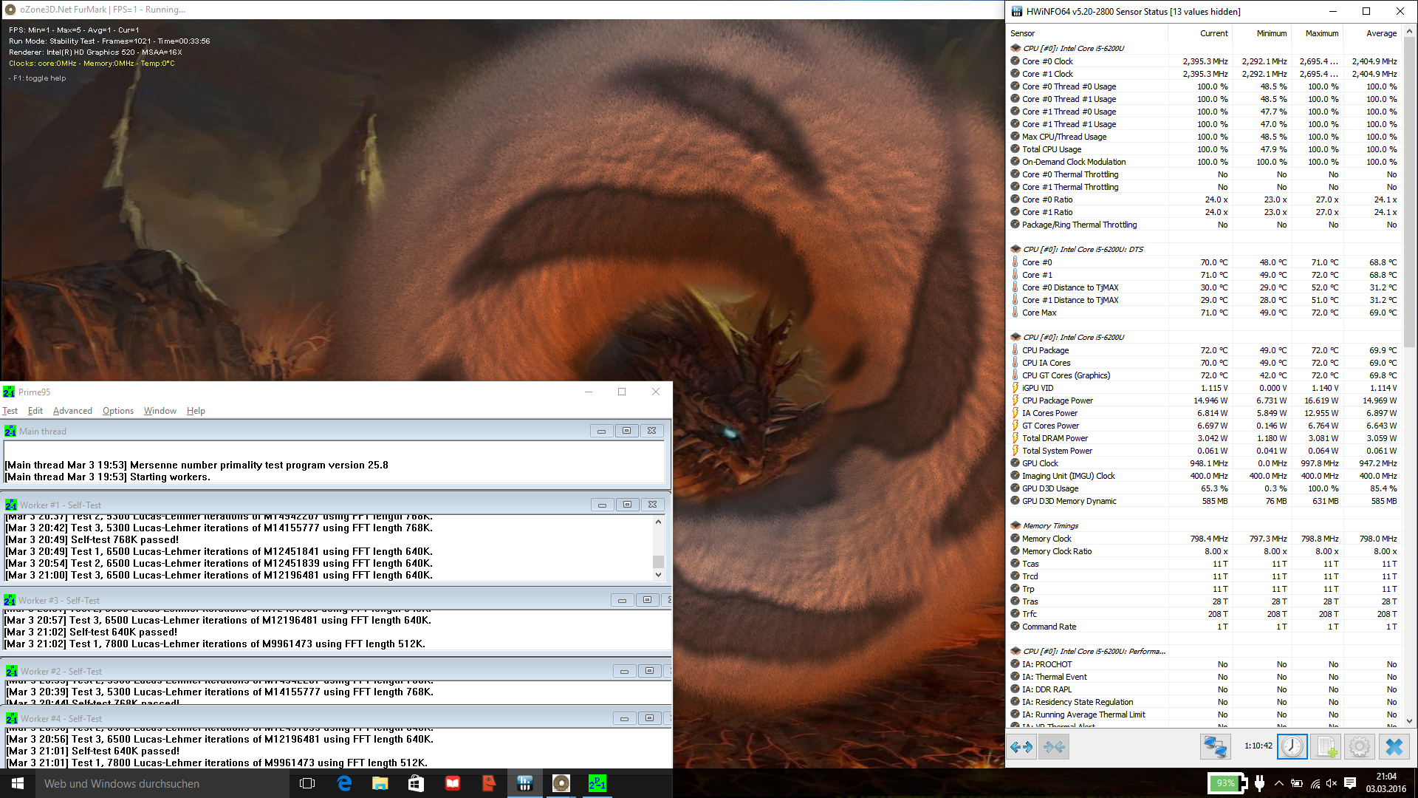Open File Explorer from taskbar
The height and width of the screenshot is (798, 1418).
point(380,783)
